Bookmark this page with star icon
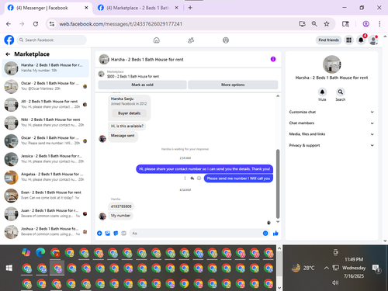The image size is (388, 291). (327, 24)
